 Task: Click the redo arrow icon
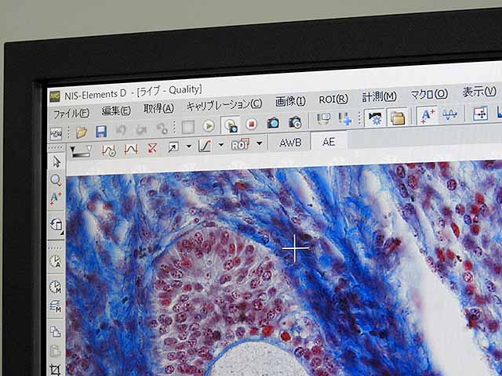[141, 128]
